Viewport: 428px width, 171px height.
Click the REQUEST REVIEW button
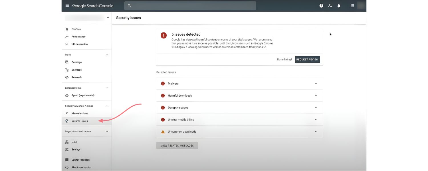point(307,59)
